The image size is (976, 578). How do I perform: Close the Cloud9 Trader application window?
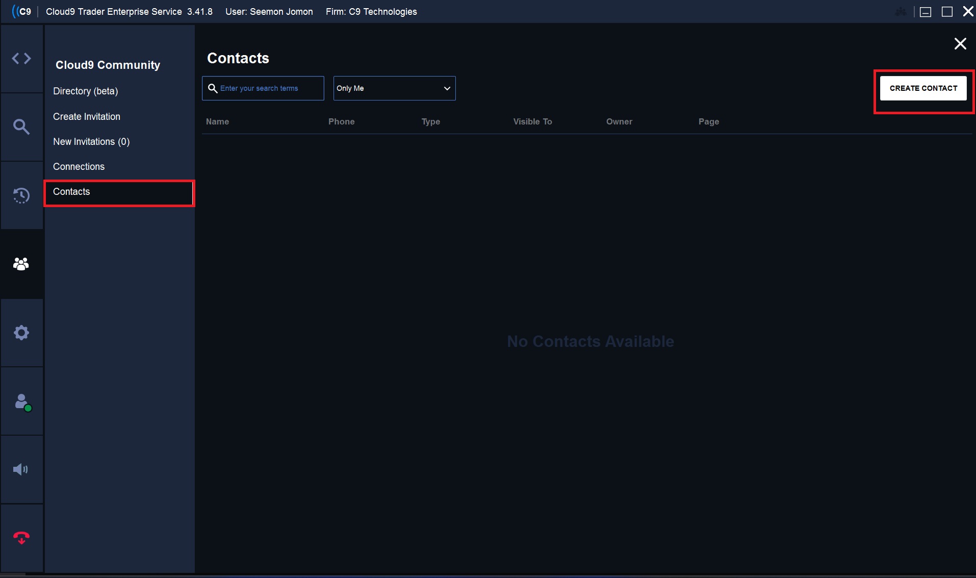pos(968,11)
